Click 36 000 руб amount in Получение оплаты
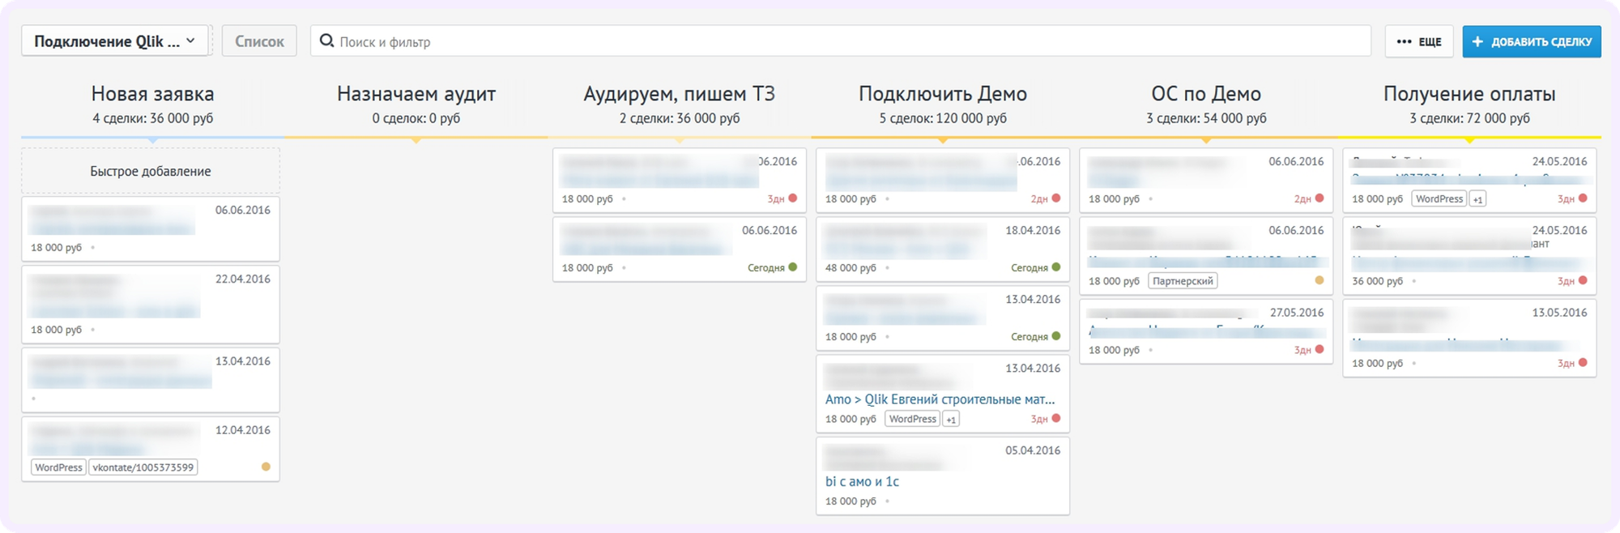This screenshot has width=1620, height=533. pyautogui.click(x=1377, y=281)
